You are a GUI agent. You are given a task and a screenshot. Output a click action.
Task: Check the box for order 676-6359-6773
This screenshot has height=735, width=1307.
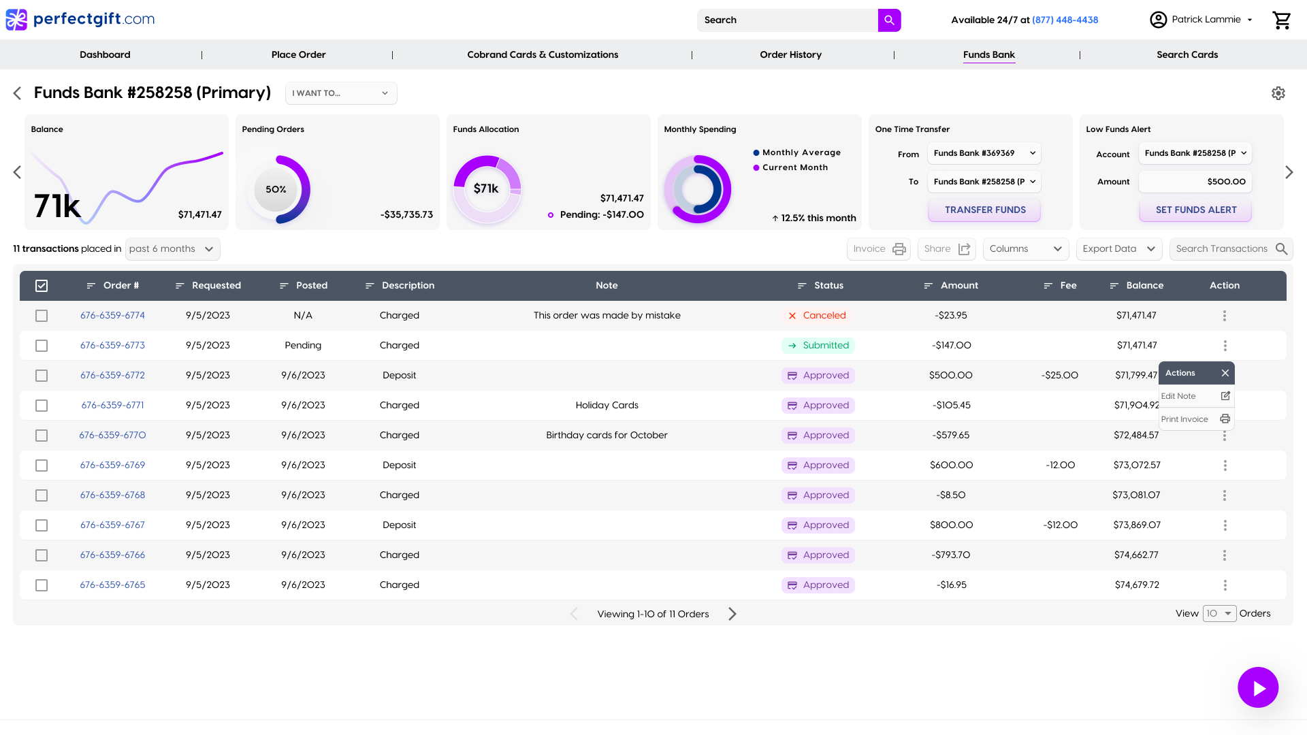(x=42, y=346)
